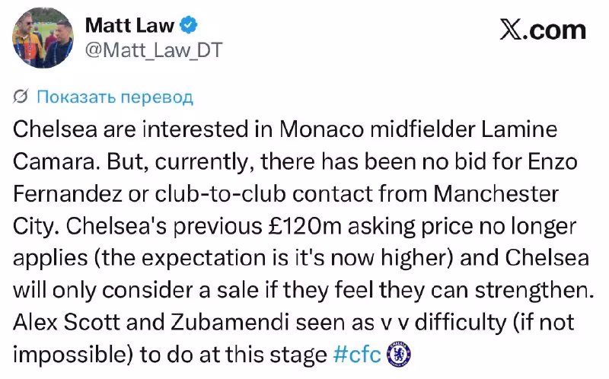
Task: Click the "£120m" figure in the tweet
Action: pos(305,226)
